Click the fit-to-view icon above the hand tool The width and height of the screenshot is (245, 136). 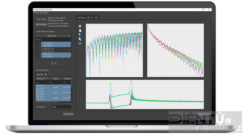[x=80, y=26]
